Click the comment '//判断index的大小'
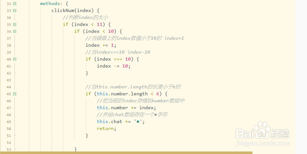The height and width of the screenshot is (154, 307). click(85, 17)
